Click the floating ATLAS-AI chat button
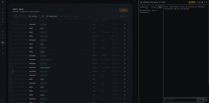 click(201, 100)
